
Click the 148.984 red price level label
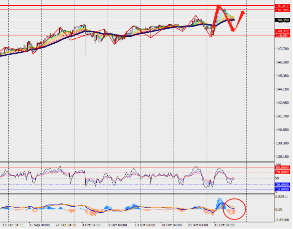[282, 35]
